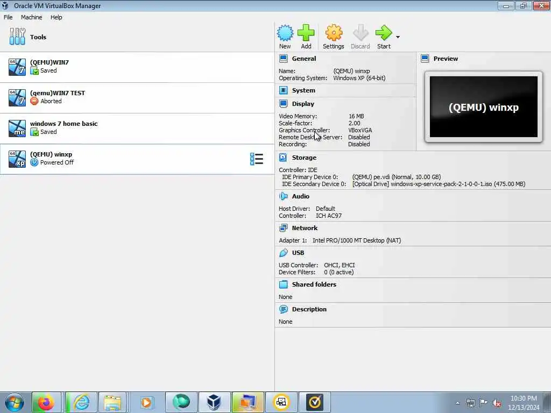Click the windows 7 home basic OS icon
This screenshot has height=413, width=551.
tap(17, 128)
